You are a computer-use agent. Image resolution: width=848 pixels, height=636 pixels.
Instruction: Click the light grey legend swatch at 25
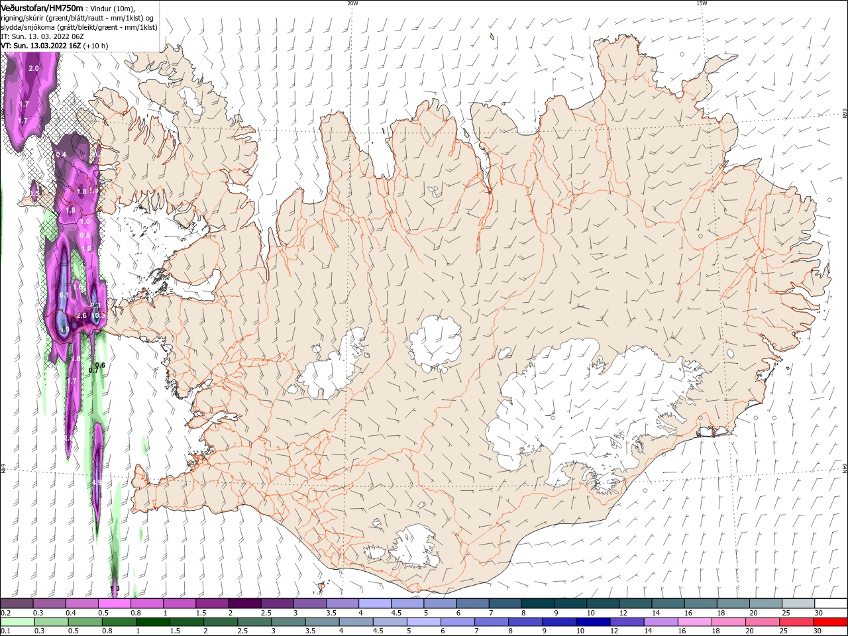(798, 604)
